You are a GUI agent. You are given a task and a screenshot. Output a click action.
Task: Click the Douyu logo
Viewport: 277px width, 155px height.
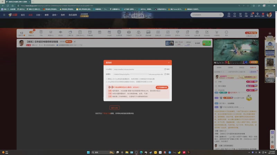tap(13, 15)
